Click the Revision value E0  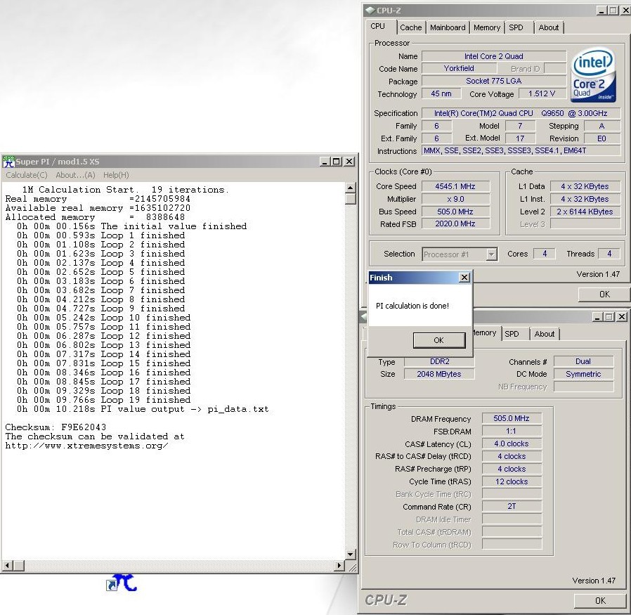601,138
